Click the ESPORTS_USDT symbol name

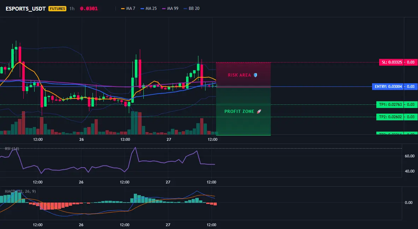click(x=26, y=8)
